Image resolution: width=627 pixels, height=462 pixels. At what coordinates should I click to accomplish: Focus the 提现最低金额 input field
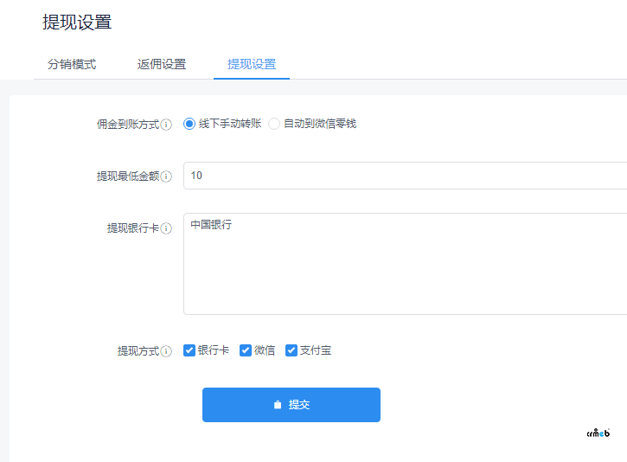coord(405,176)
